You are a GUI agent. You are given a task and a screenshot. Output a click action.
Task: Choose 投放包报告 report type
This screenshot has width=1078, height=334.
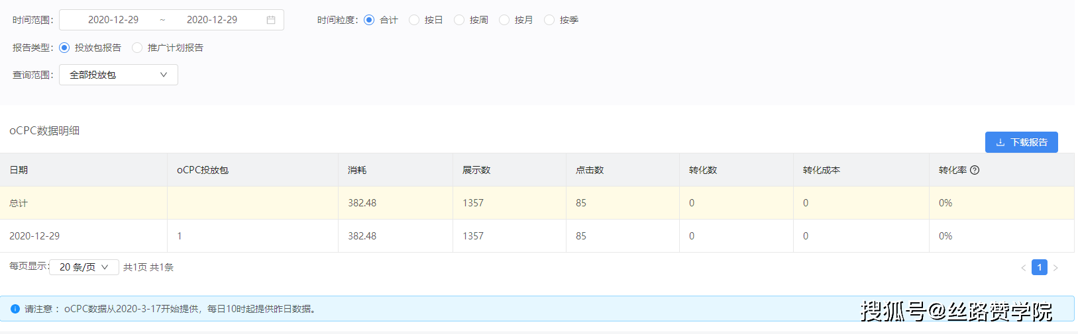(64, 48)
